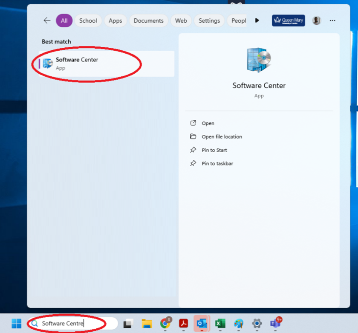Open Microsoft Teams from the taskbar
The width and height of the screenshot is (358, 333).
pyautogui.click(x=275, y=324)
